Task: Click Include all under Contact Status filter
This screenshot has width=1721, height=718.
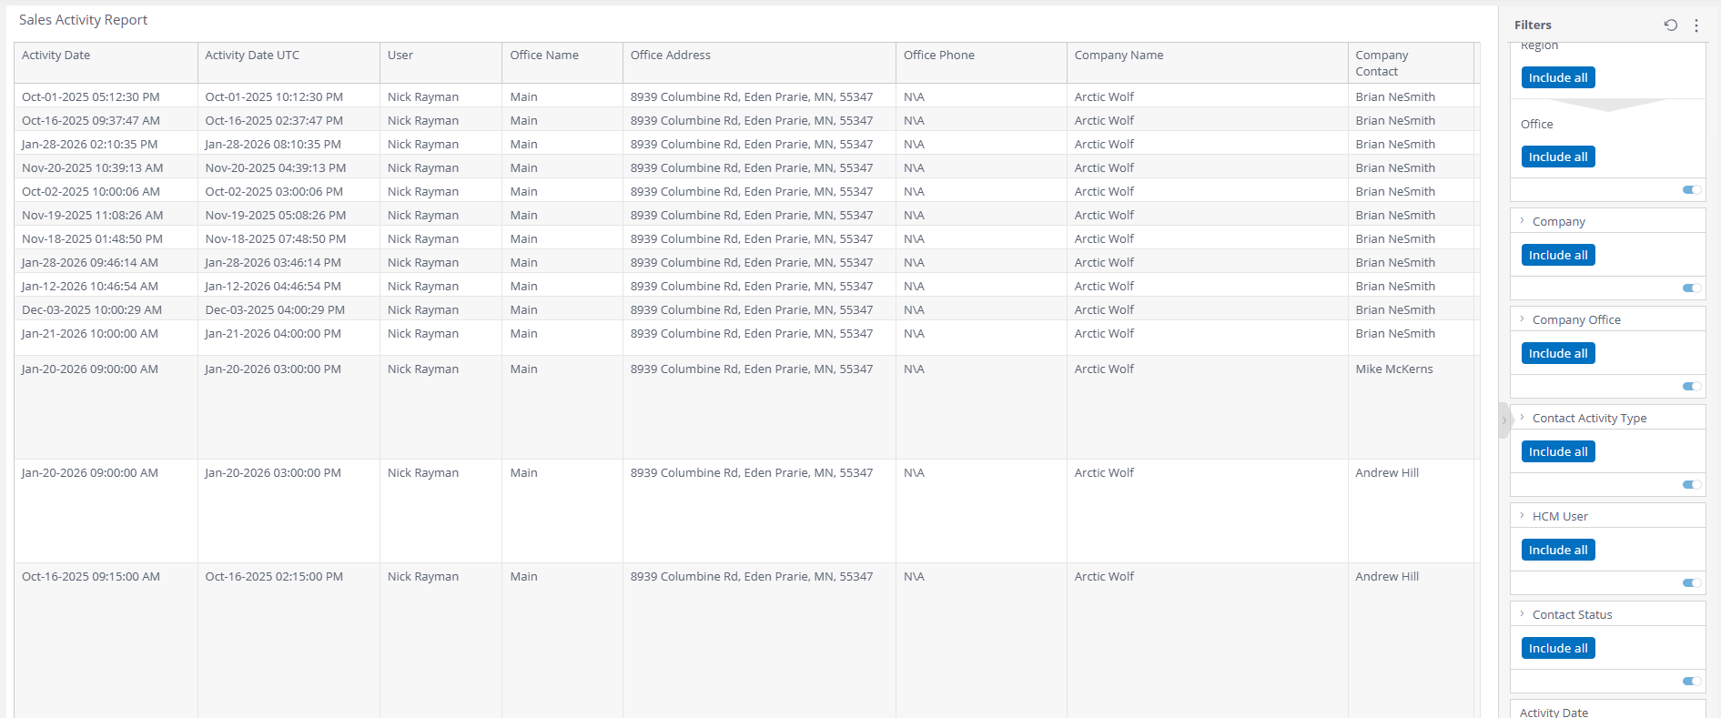Action: tap(1558, 648)
